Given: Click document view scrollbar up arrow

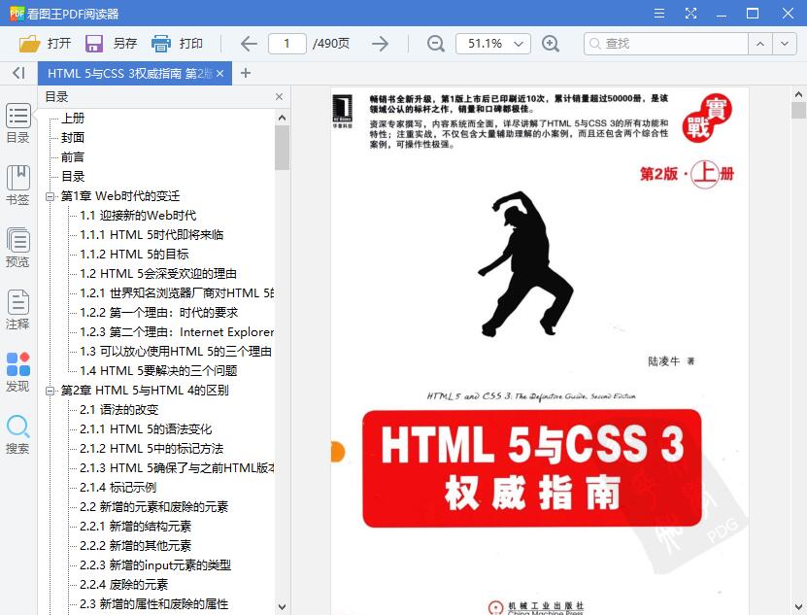Looking at the screenshot, I should [798, 95].
